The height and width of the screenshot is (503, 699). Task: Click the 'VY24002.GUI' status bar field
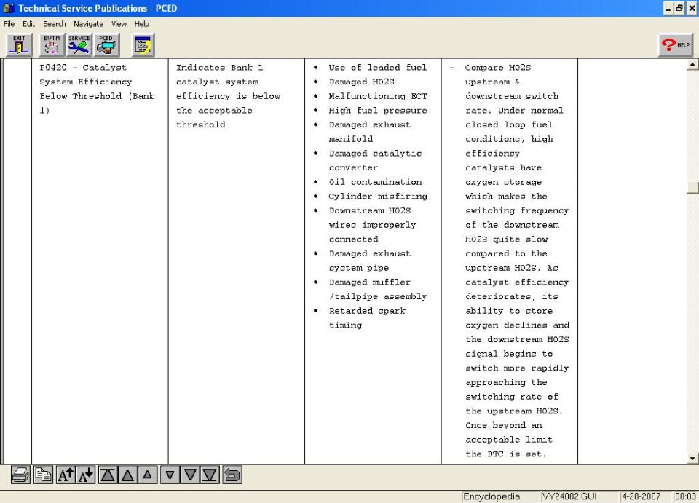click(x=579, y=496)
